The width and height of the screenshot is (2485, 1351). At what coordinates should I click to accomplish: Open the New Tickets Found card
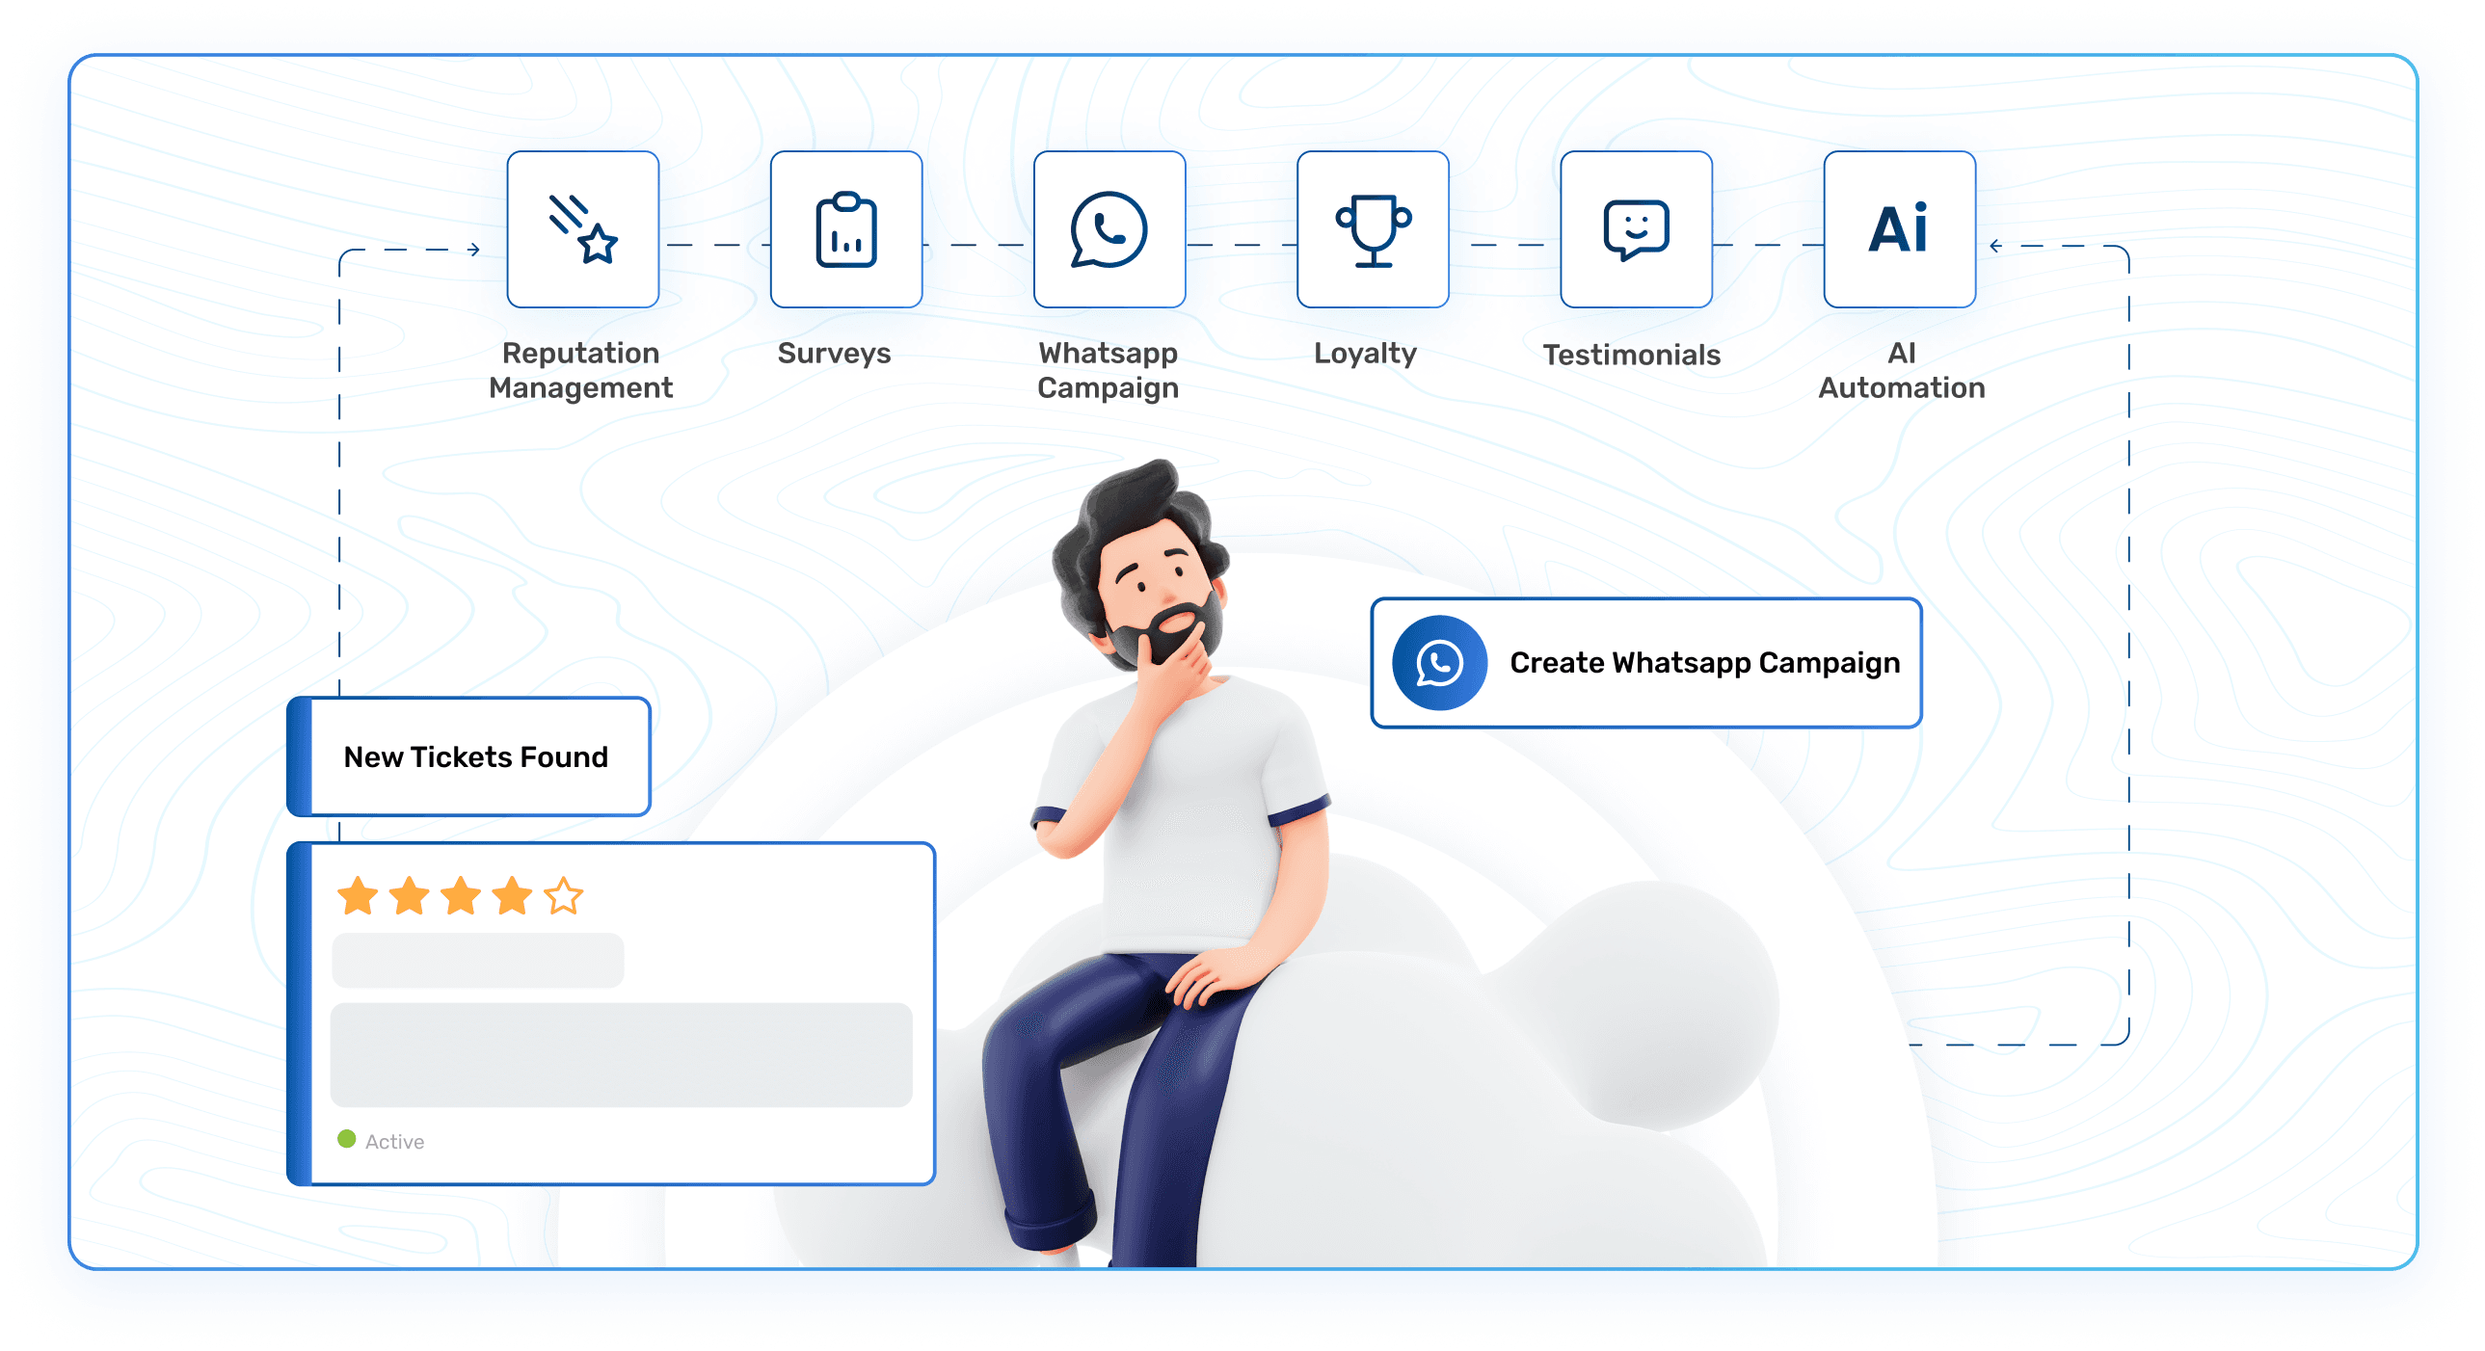(468, 756)
